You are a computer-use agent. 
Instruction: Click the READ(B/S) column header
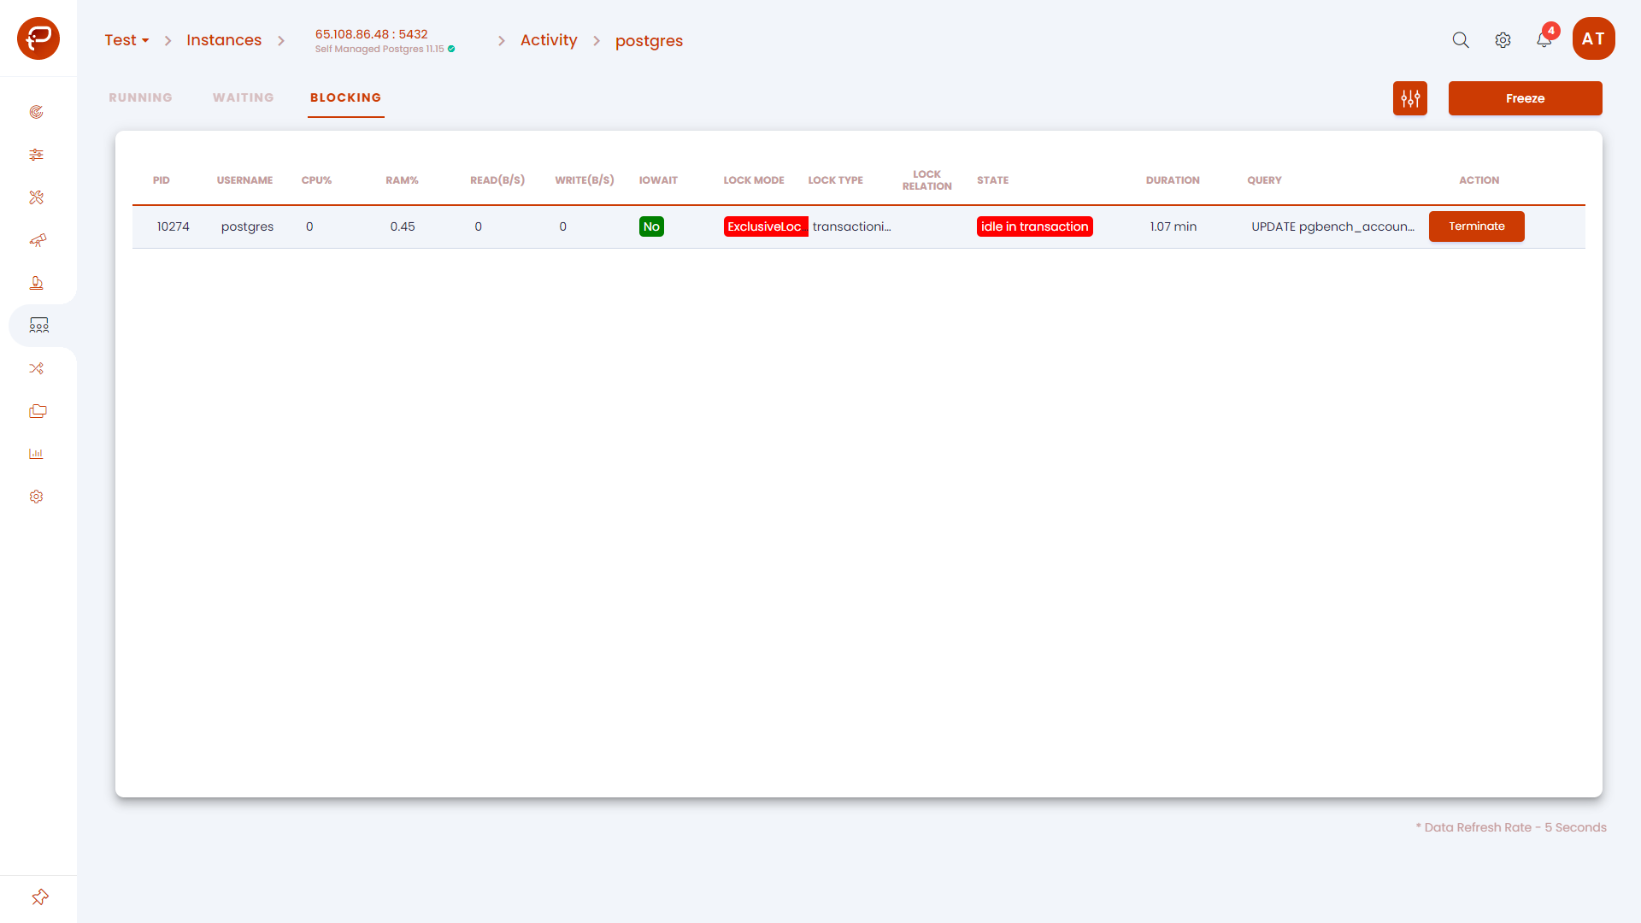[497, 180]
